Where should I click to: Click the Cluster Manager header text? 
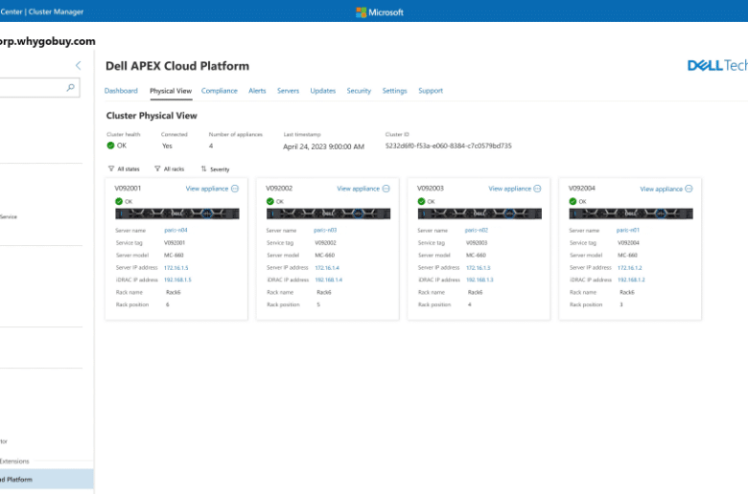click(56, 11)
